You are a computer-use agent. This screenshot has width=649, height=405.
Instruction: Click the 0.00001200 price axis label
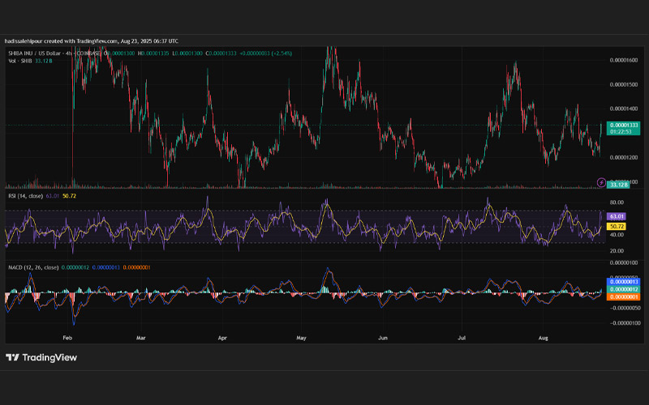click(x=624, y=157)
